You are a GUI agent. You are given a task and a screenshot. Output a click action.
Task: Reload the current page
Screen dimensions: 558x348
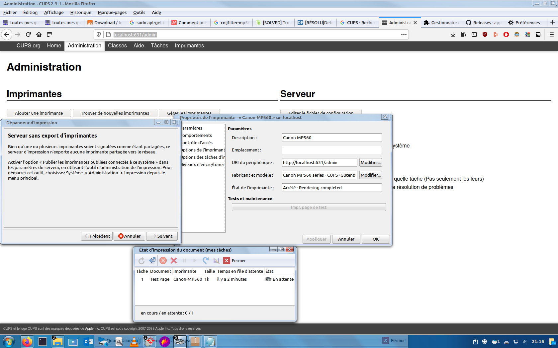click(x=28, y=34)
